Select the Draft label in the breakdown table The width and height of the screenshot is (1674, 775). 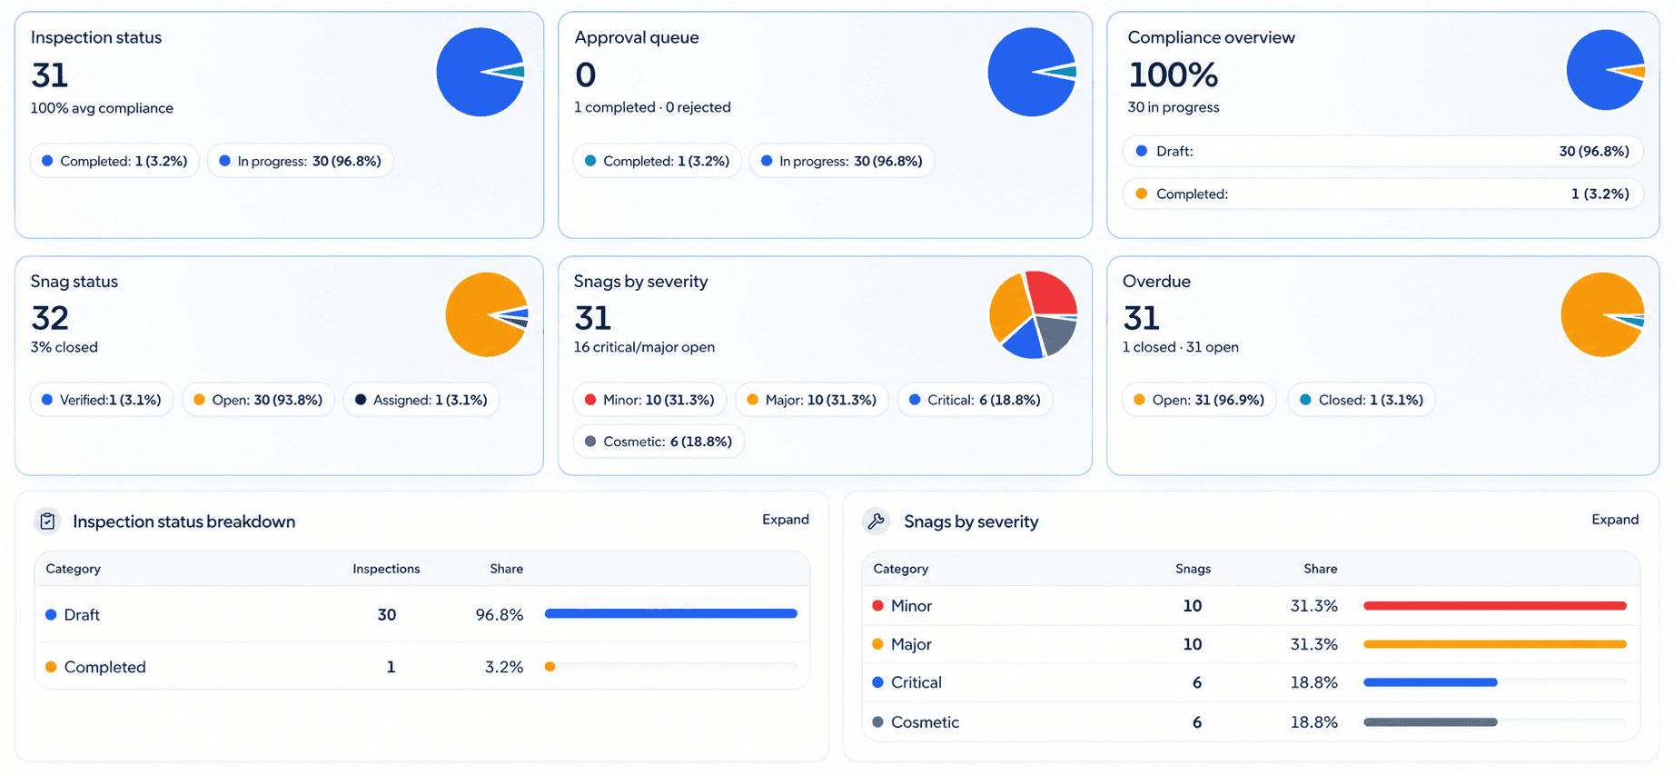tap(82, 615)
